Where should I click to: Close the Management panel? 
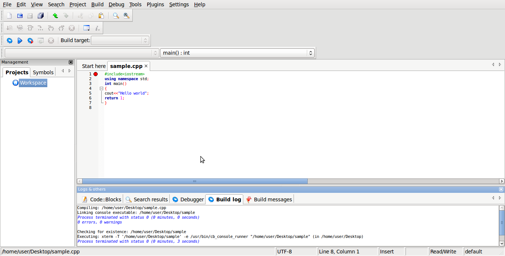click(x=71, y=62)
